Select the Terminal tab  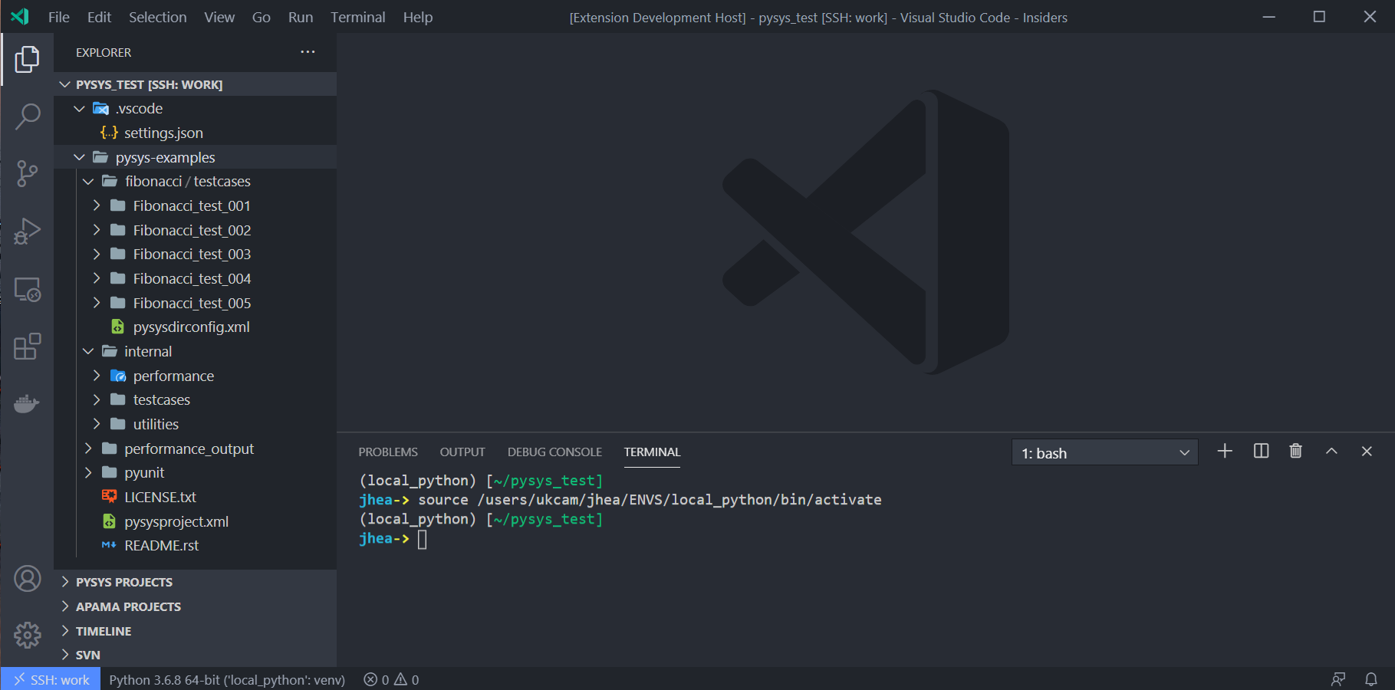(652, 452)
